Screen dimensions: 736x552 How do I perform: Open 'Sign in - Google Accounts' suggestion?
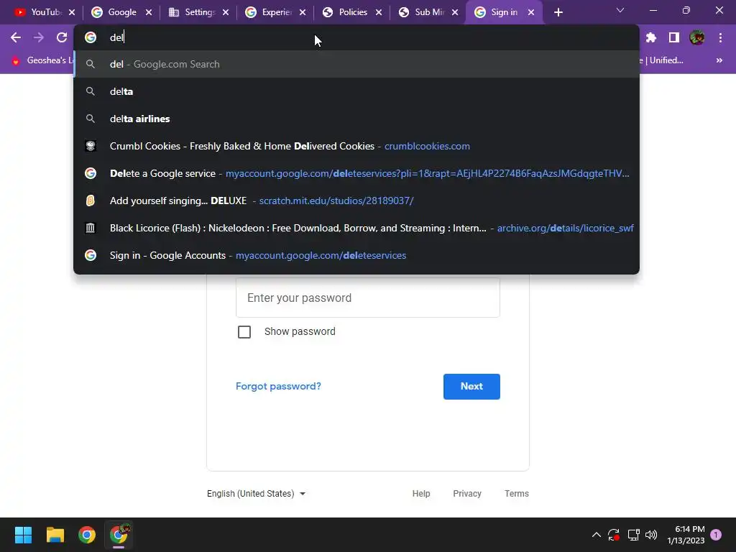[356, 255]
